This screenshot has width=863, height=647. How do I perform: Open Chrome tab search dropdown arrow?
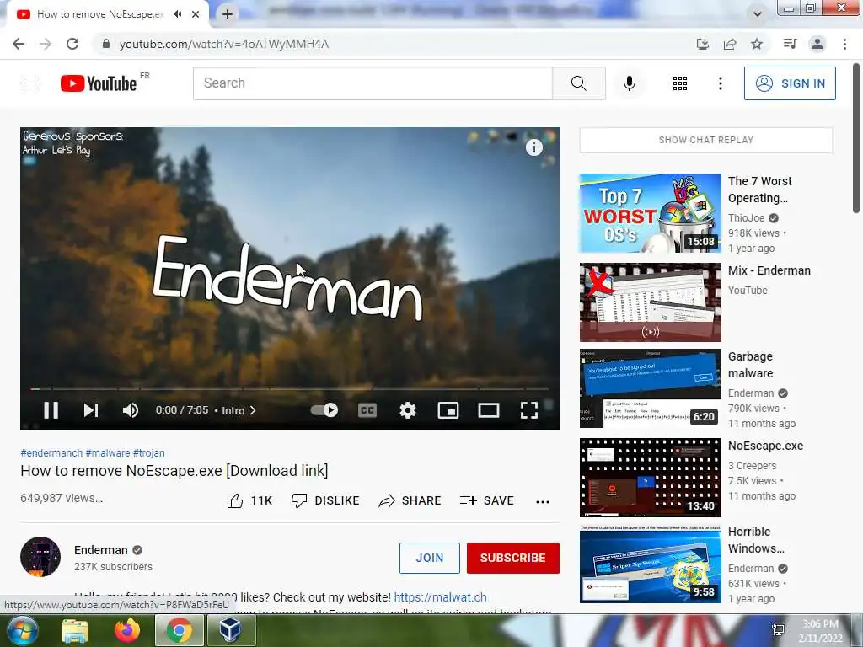[x=758, y=14]
